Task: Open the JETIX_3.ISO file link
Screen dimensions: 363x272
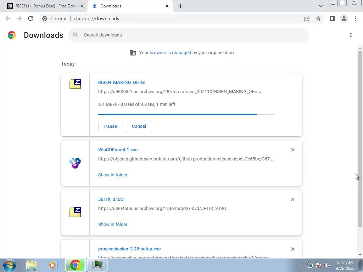Action: (x=111, y=199)
